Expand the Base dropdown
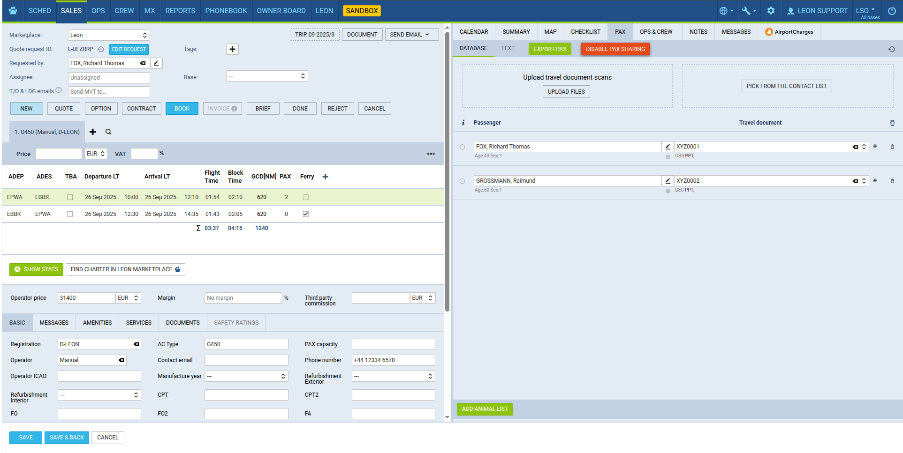This screenshot has height=453, width=903. [x=266, y=76]
